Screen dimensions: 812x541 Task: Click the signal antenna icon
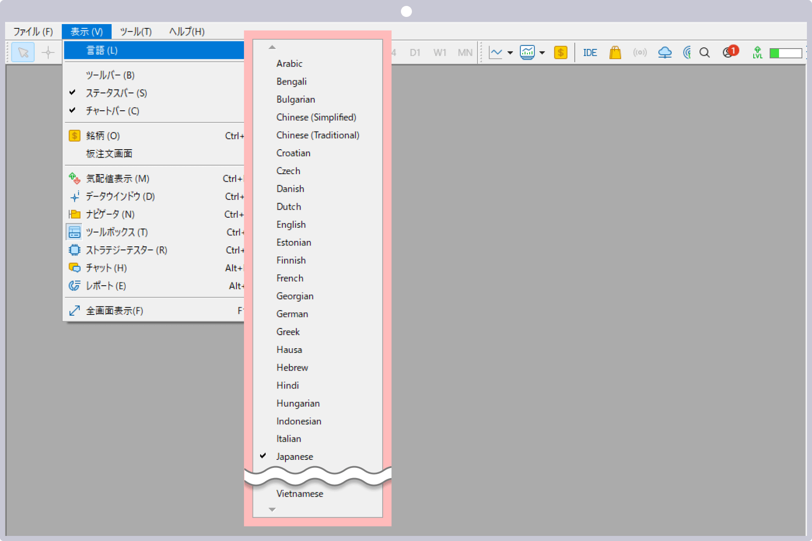[687, 53]
